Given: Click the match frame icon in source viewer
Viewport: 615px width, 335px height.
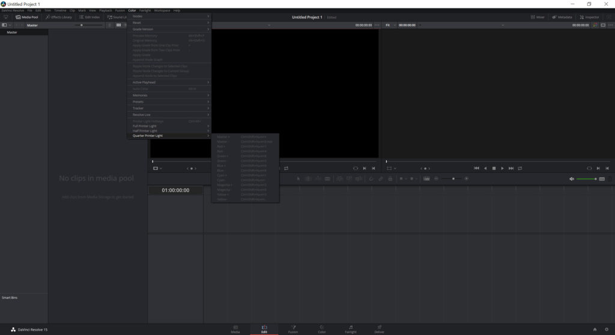Looking at the screenshot, I should pyautogui.click(x=356, y=168).
